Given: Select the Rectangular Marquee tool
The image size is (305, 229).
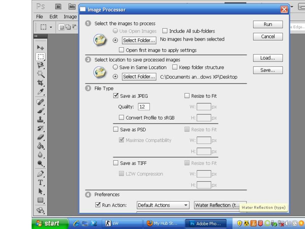Looking at the screenshot, I should pyautogui.click(x=40, y=57).
